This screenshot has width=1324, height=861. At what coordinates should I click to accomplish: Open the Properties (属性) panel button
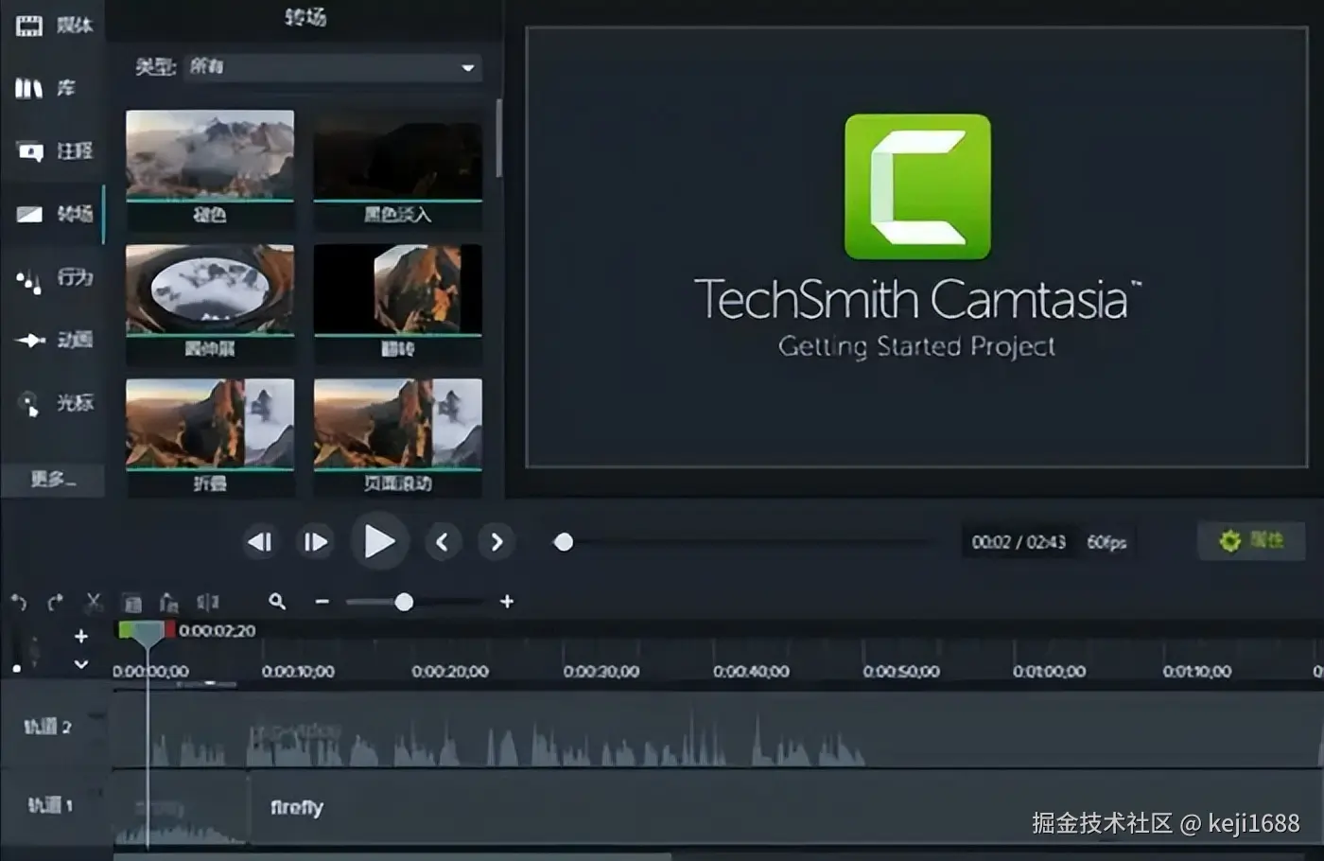click(x=1251, y=540)
